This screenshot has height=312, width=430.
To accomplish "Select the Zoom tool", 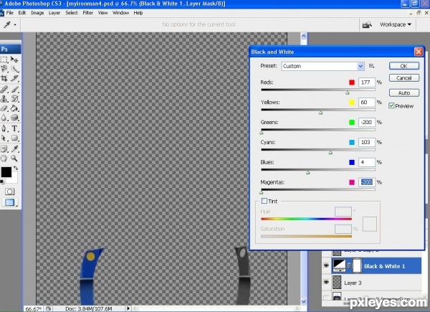I will 14,158.
